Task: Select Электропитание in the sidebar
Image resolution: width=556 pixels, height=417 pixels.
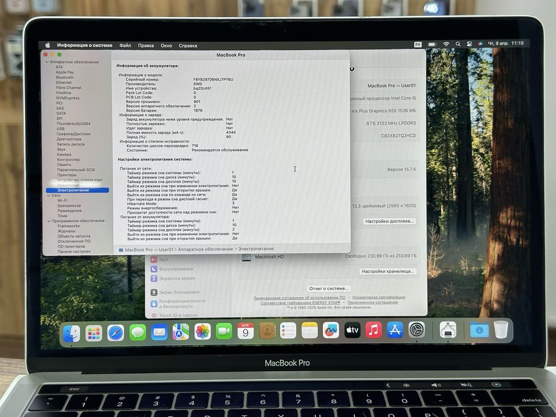Action: (77, 190)
